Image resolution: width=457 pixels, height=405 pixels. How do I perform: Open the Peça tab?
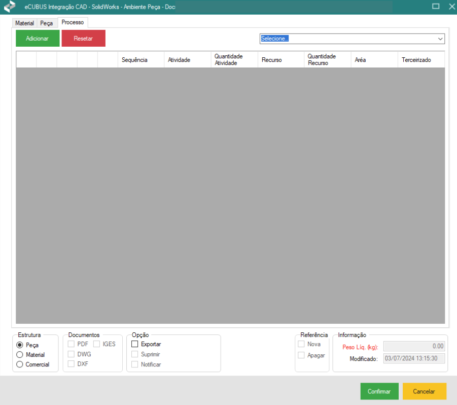pos(47,23)
